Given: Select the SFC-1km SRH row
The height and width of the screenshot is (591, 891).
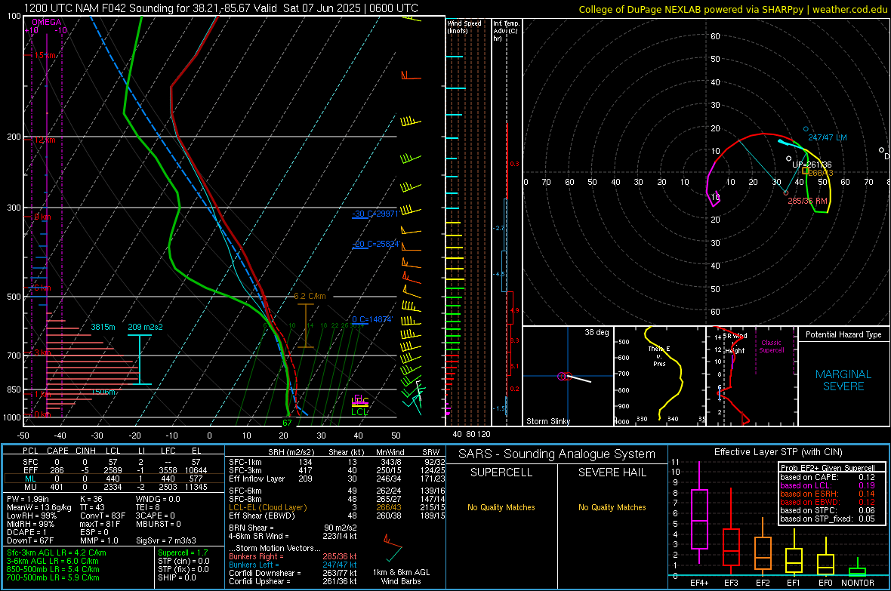Looking at the screenshot, I should pos(337,462).
